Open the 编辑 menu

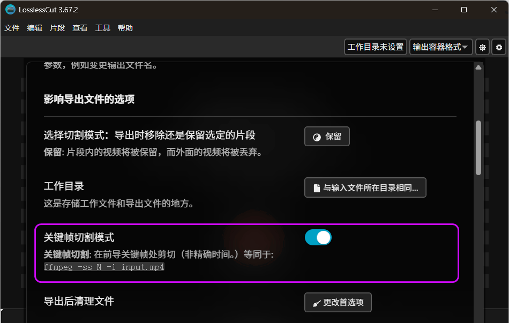tap(35, 28)
